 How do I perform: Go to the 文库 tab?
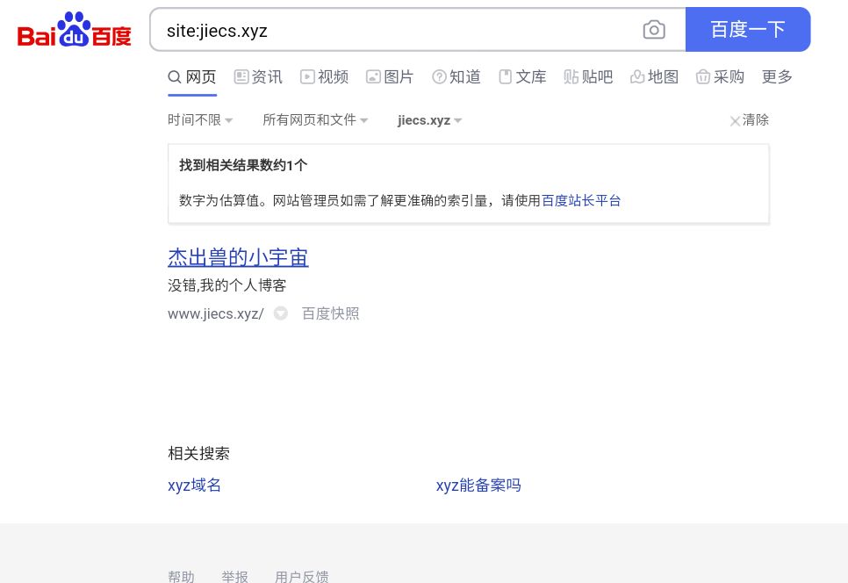pyautogui.click(x=522, y=76)
